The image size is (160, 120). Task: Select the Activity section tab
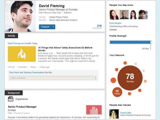click(x=11, y=36)
